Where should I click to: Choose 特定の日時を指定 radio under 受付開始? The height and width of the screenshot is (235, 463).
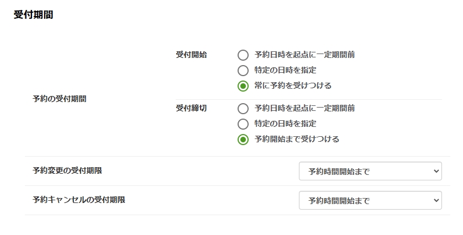click(x=243, y=71)
